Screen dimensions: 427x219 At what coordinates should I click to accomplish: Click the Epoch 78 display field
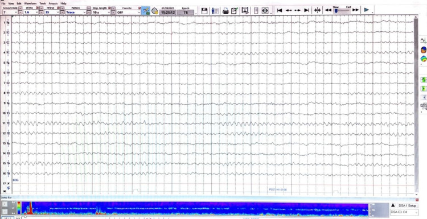click(x=186, y=13)
